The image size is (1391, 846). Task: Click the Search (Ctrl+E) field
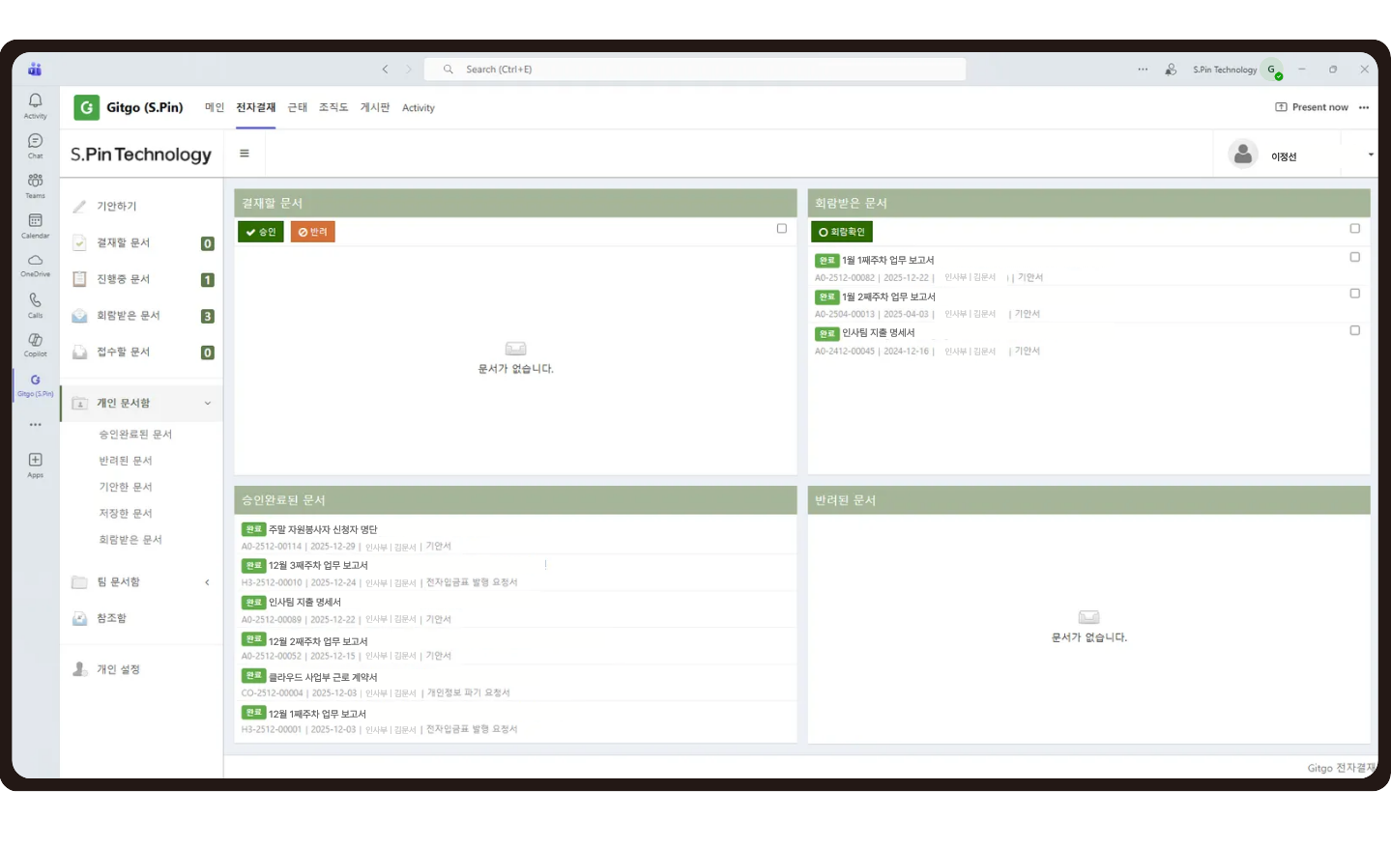[696, 70]
